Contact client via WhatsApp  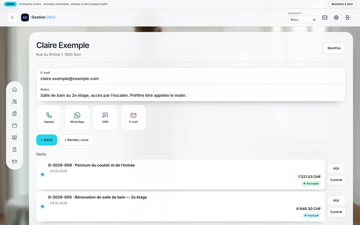(77, 118)
